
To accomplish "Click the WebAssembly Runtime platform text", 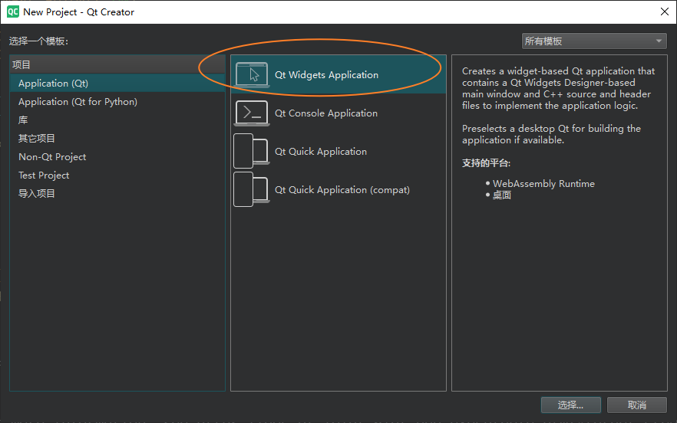I will tap(543, 184).
